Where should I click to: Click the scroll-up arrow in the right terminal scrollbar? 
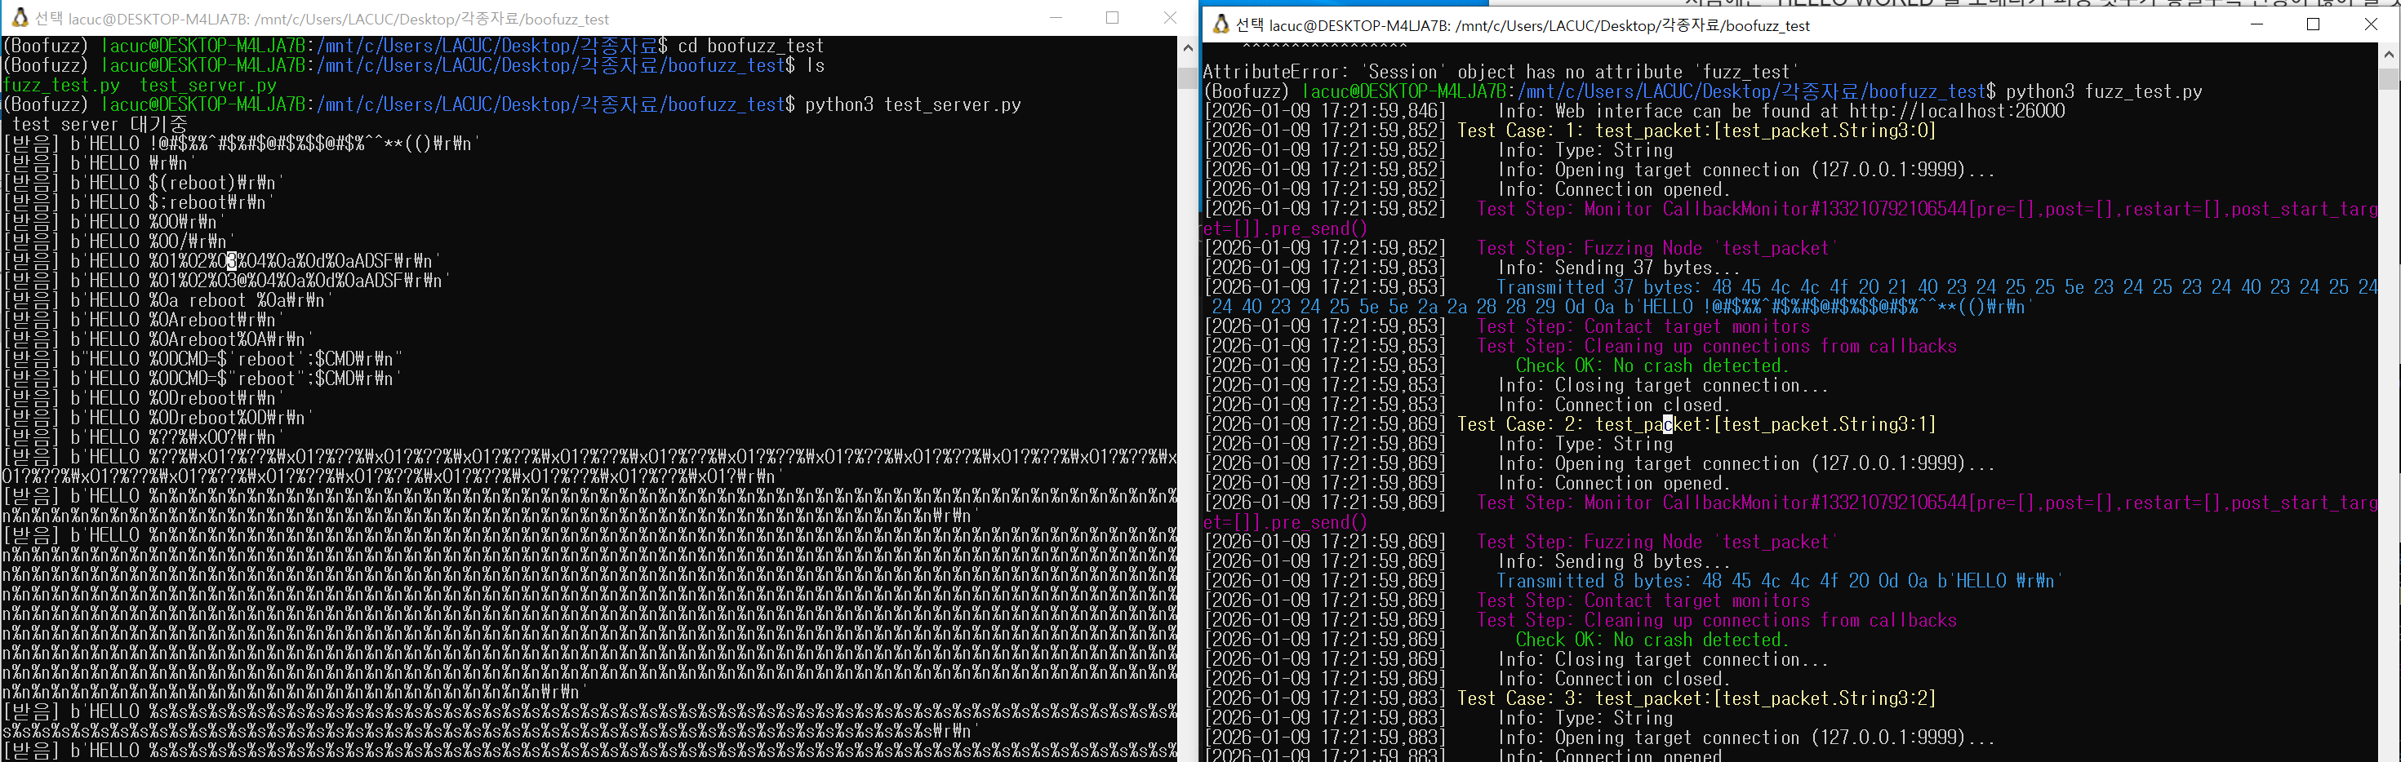[x=2389, y=54]
